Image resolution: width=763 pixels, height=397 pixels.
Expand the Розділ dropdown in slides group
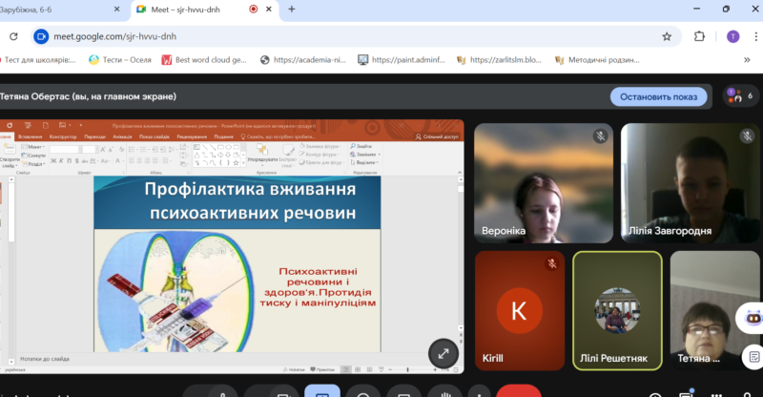click(35, 163)
